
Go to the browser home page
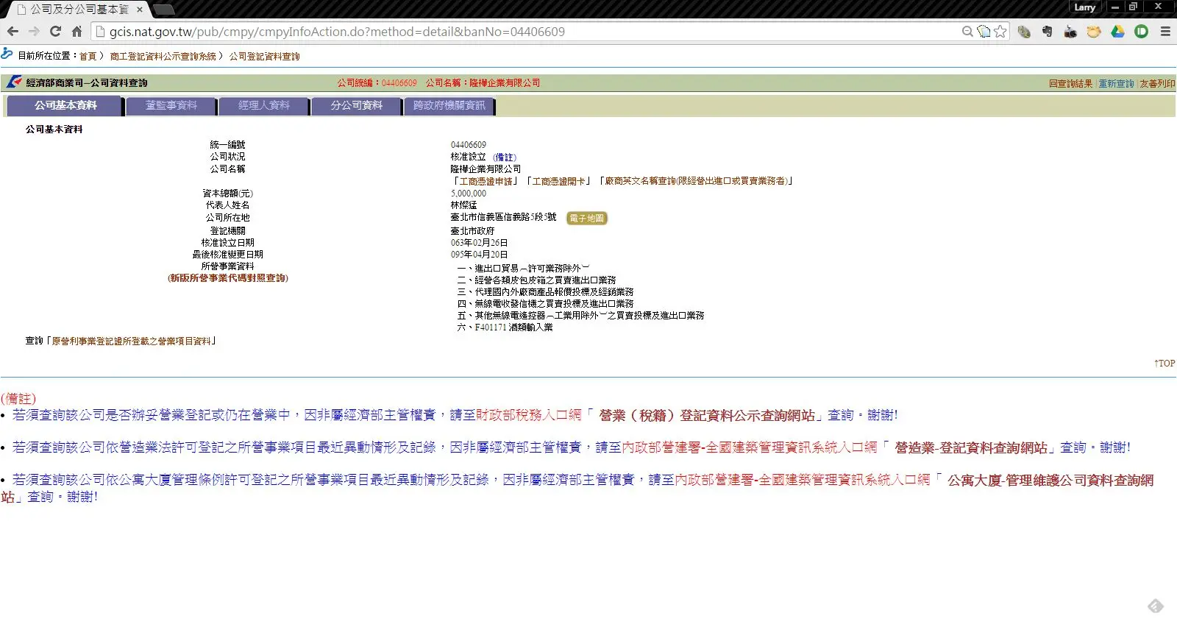coord(77,32)
